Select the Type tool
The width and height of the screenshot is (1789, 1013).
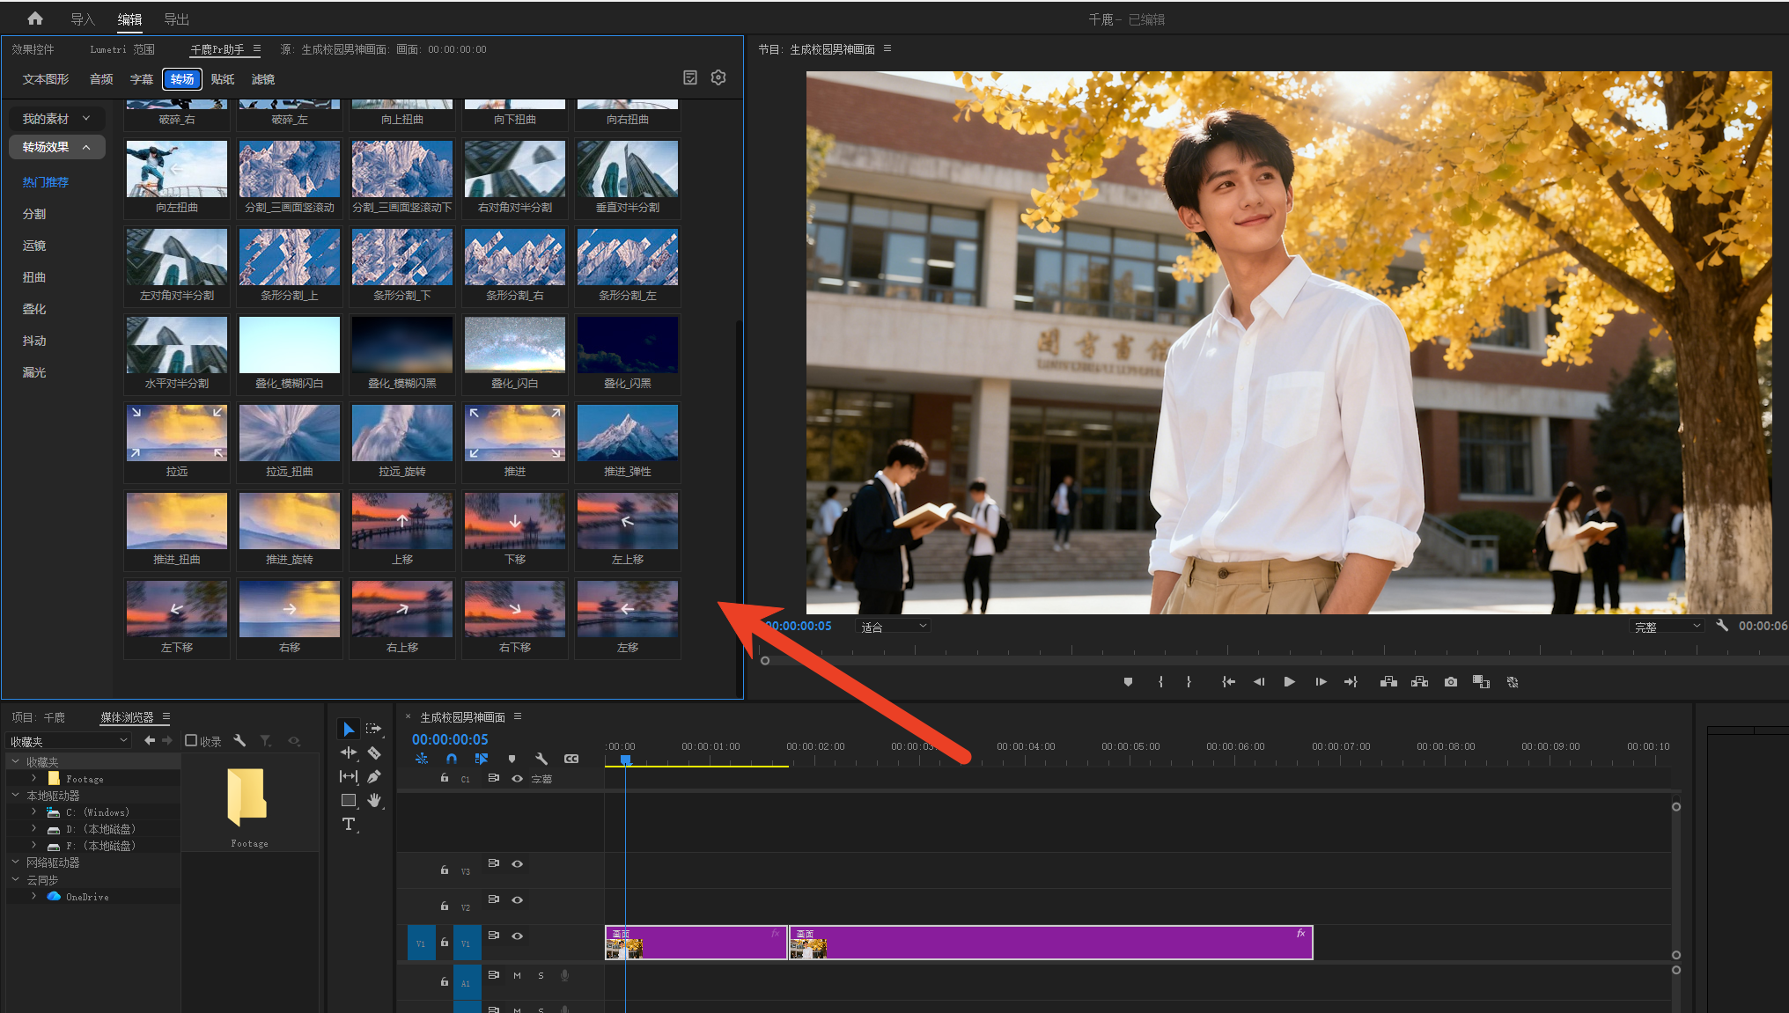pos(349,824)
